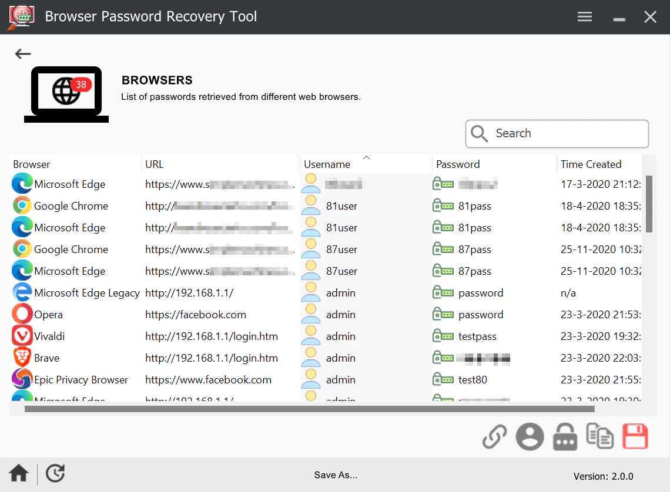The width and height of the screenshot is (670, 492).
Task: Click the app logo in the title bar
Action: click(x=21, y=17)
